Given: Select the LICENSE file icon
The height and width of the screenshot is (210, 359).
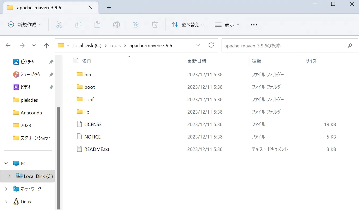Looking at the screenshot, I should pyautogui.click(x=80, y=124).
